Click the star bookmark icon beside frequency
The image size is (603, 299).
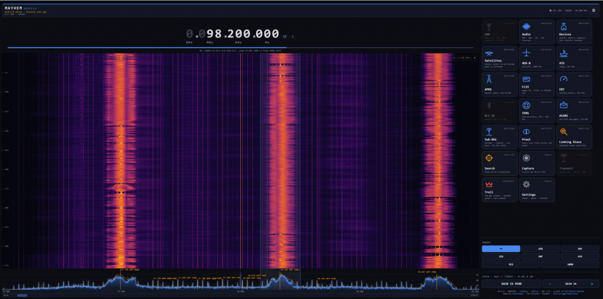click(x=292, y=36)
